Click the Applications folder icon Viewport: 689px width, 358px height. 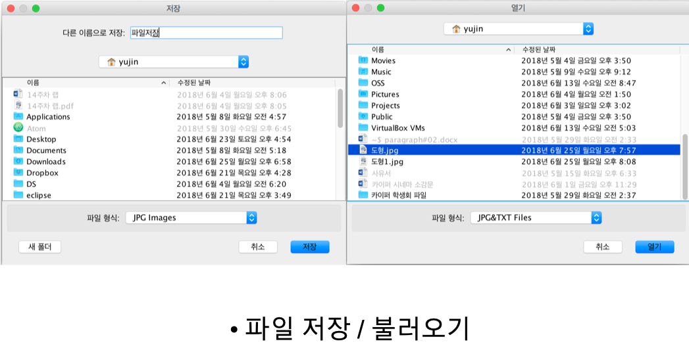tap(18, 117)
